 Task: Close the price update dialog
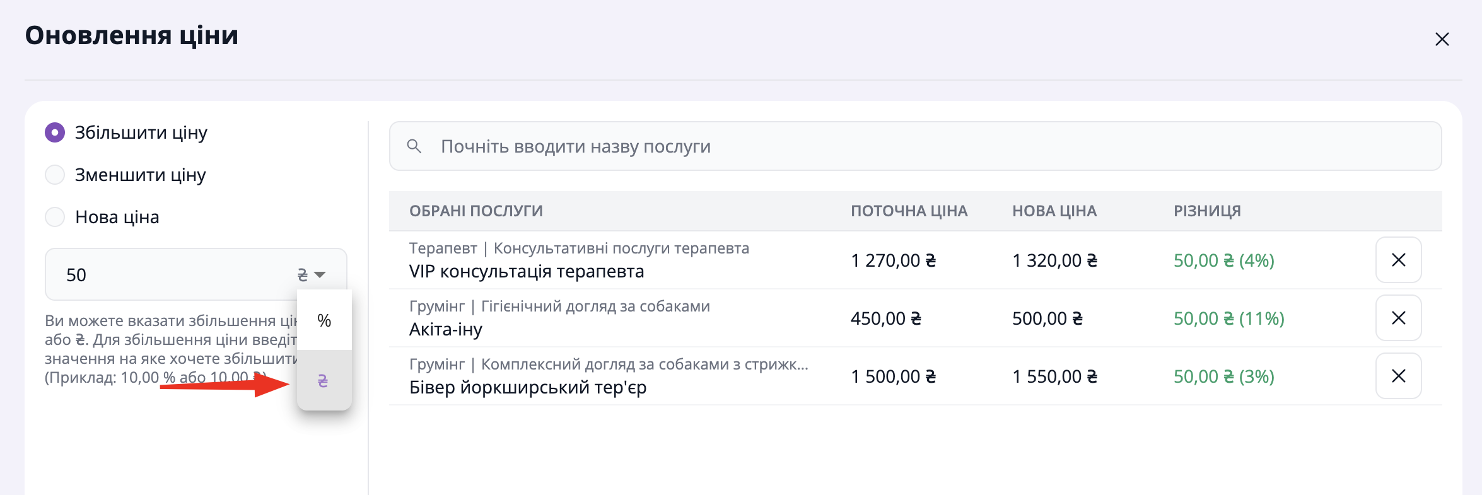[x=1442, y=39]
